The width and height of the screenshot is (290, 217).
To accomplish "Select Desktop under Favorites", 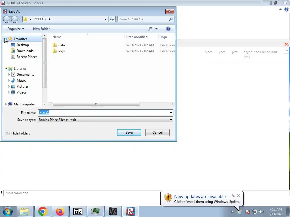I will [20, 45].
